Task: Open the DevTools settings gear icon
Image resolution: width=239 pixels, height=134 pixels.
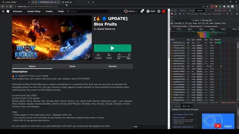Action: point(230,10)
